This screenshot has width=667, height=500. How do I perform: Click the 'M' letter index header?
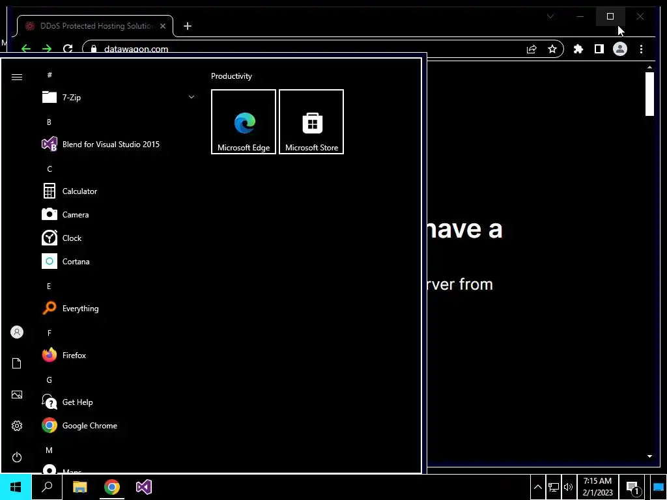coord(49,450)
